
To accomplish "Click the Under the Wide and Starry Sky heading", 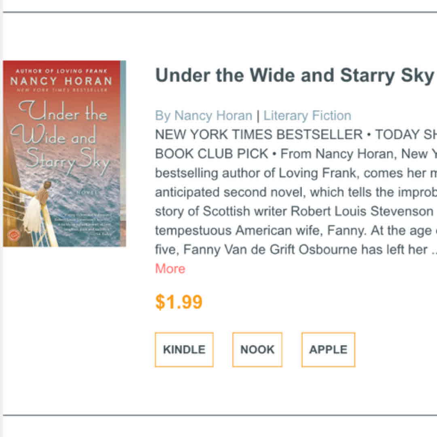I will tap(295, 76).
